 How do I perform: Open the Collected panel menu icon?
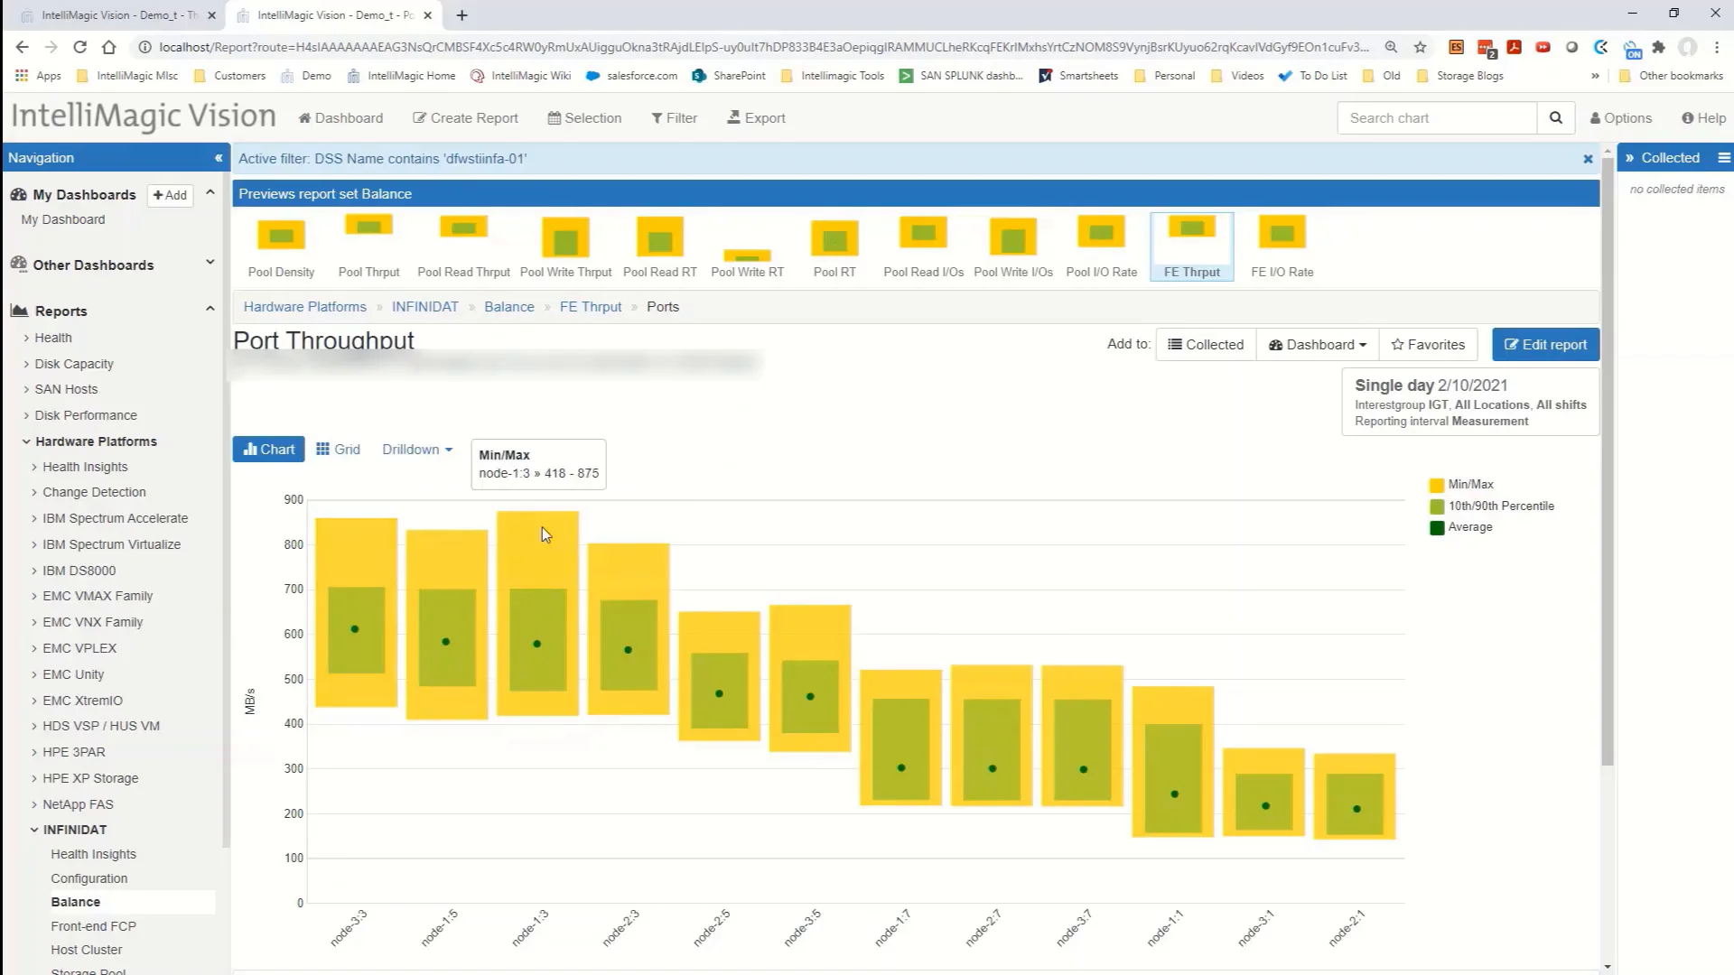pos(1723,158)
